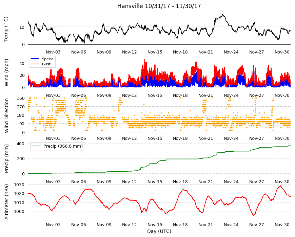The height and width of the screenshot is (237, 295).
Task: Click Nov-15 tick under the temperature plot
Action: coord(155,52)
